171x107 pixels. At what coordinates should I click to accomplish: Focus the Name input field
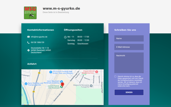[x=129, y=38]
